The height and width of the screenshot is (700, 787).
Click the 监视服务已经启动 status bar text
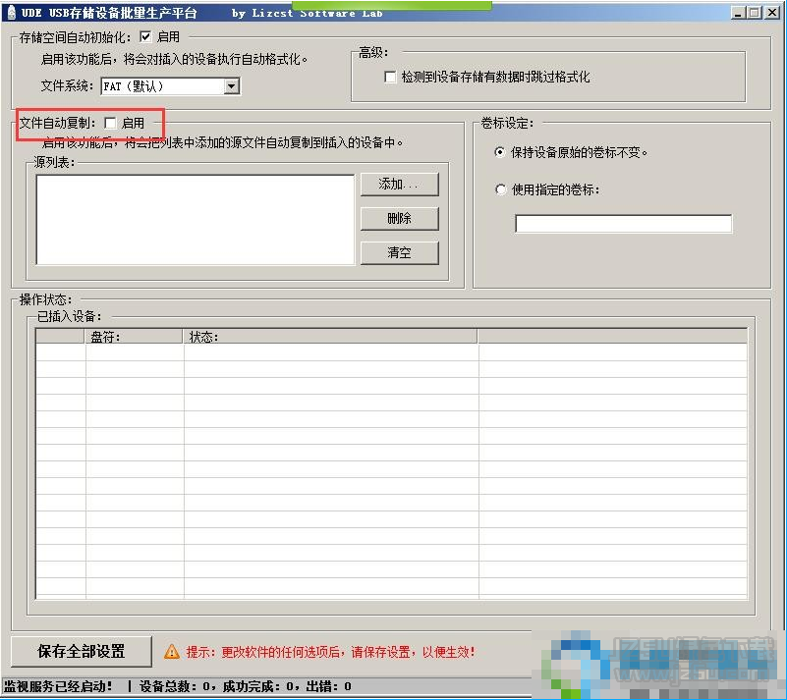point(58,686)
